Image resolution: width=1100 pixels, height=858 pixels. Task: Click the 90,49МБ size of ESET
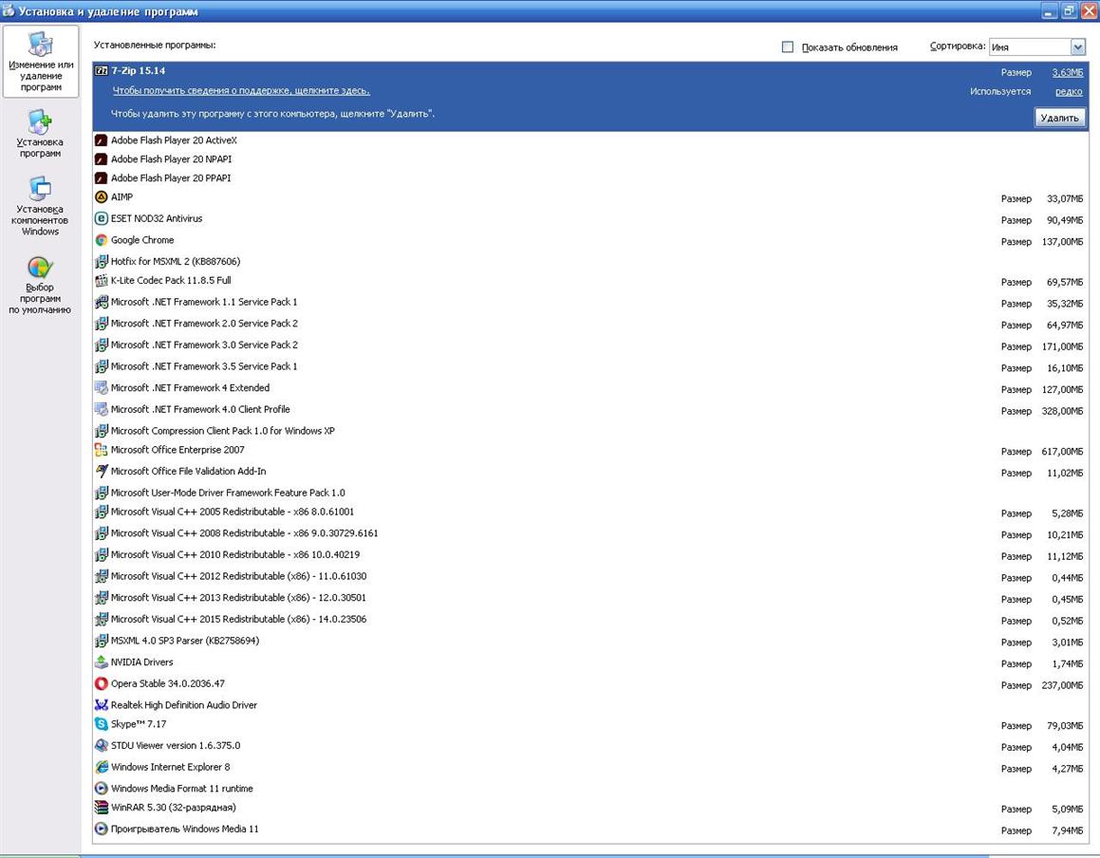pyautogui.click(x=1065, y=221)
